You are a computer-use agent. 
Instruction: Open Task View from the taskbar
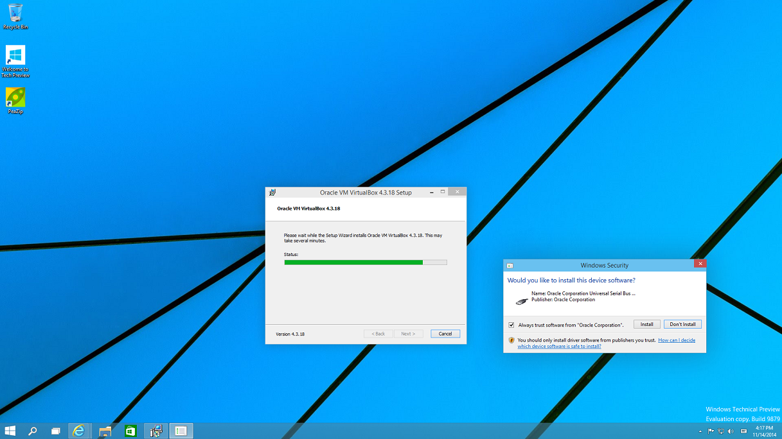point(56,431)
